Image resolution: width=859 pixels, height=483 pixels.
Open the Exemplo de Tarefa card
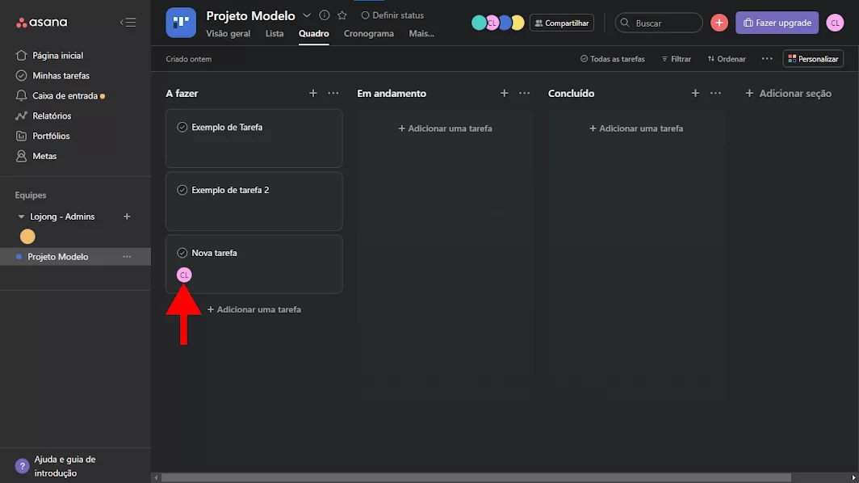(x=254, y=138)
